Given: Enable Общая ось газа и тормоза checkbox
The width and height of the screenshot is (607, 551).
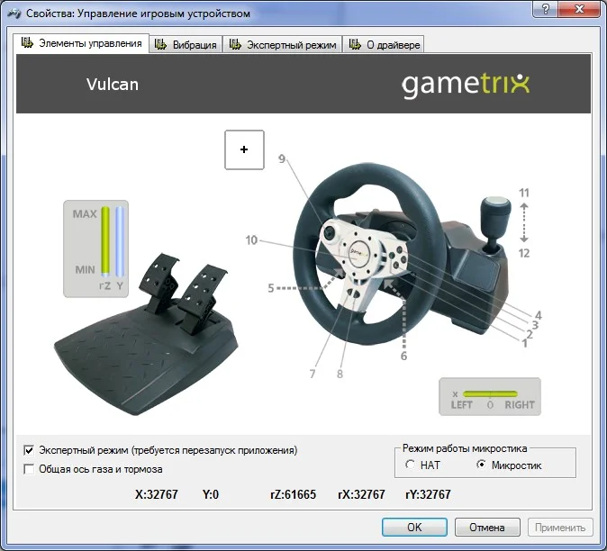Looking at the screenshot, I should click(29, 469).
